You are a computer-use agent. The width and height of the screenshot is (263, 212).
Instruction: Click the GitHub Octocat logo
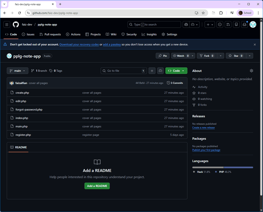[x=16, y=25]
